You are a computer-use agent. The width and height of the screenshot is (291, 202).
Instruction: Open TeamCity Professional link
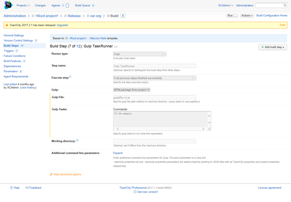pos(133,188)
